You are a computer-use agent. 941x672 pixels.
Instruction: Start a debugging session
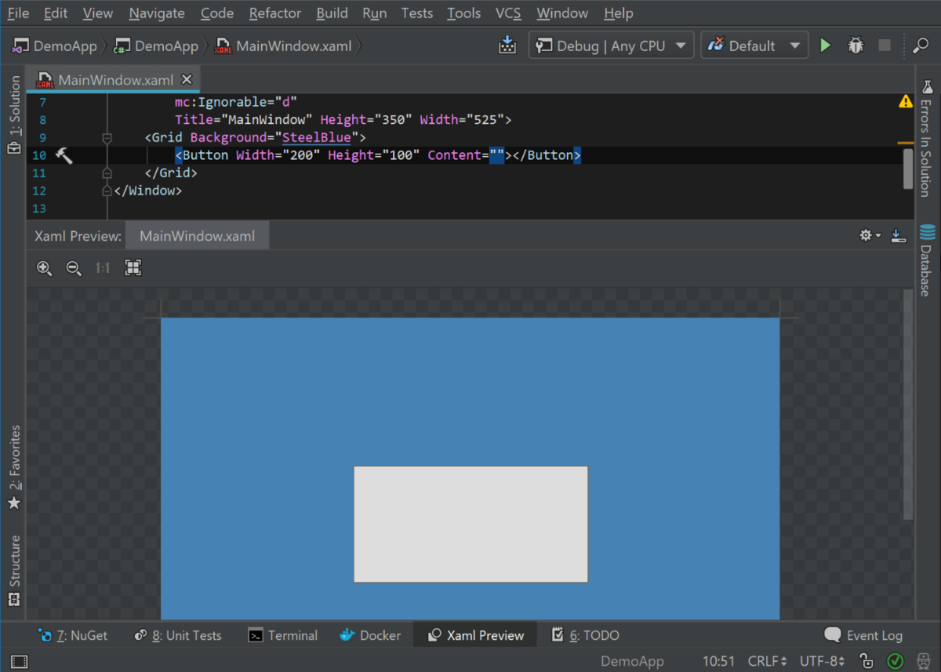point(855,45)
